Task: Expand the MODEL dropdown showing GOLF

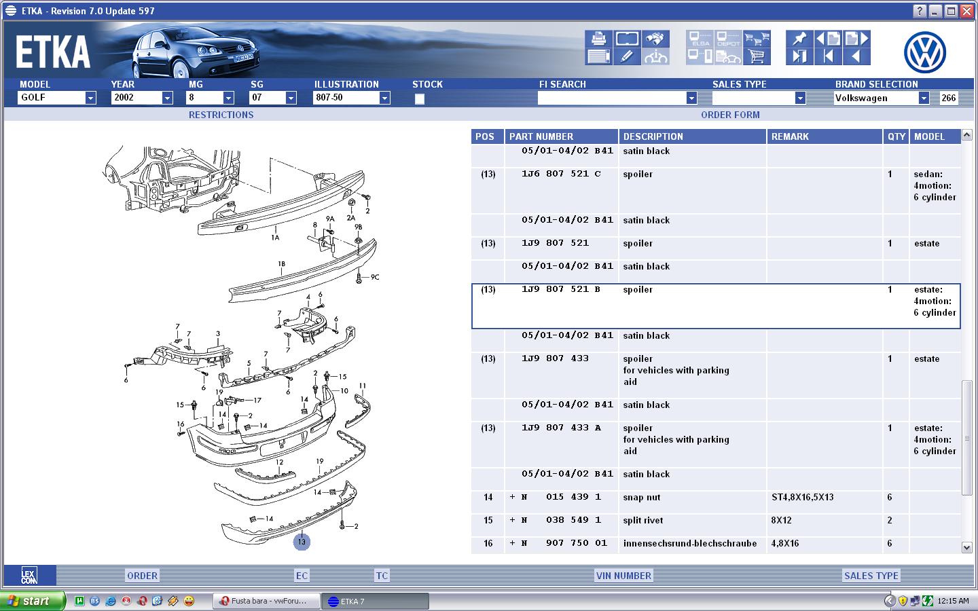Action: tap(90, 98)
